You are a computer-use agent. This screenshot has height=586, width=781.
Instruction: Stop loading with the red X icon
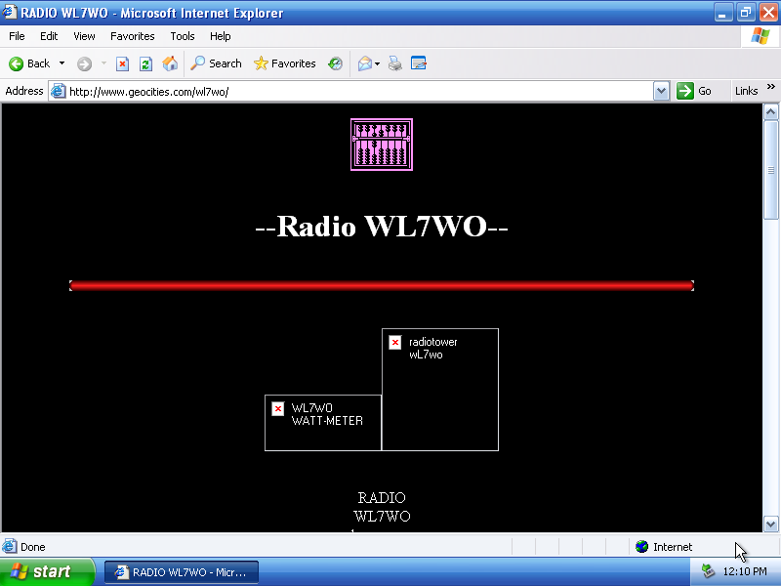(x=122, y=63)
